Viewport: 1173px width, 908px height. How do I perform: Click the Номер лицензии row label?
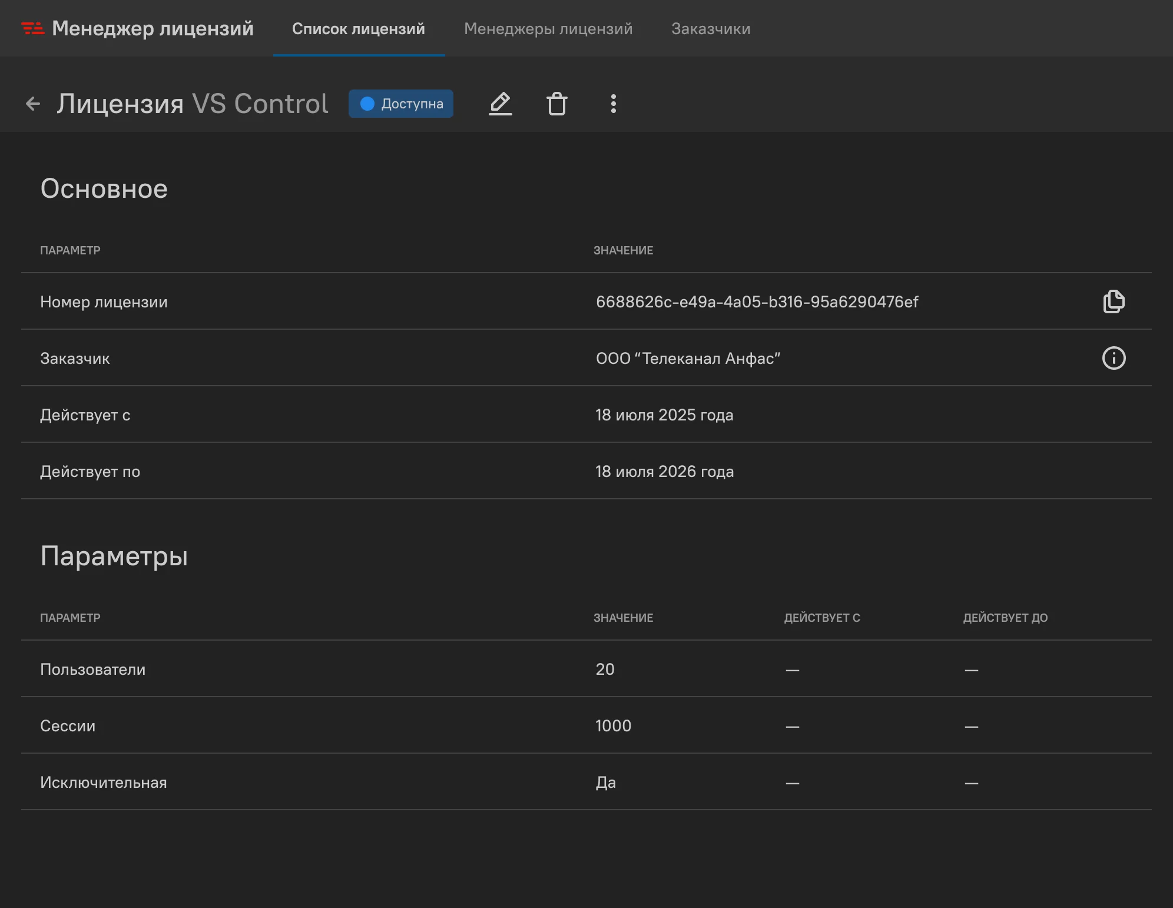tap(104, 302)
